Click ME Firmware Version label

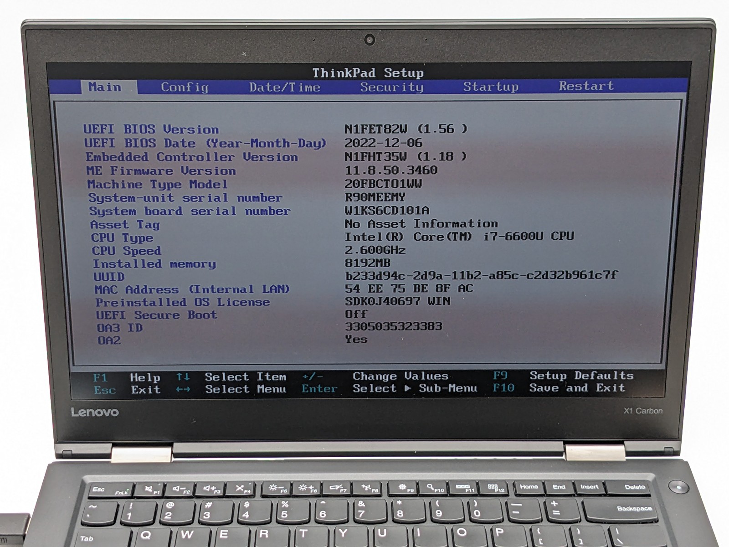point(161,171)
